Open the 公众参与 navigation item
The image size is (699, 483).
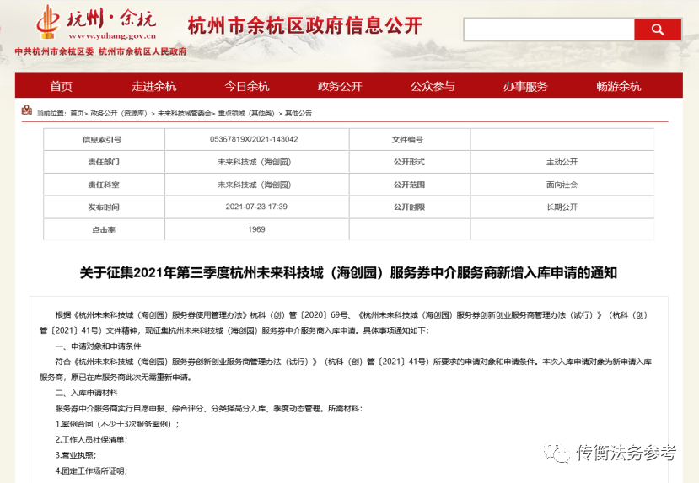pos(433,86)
